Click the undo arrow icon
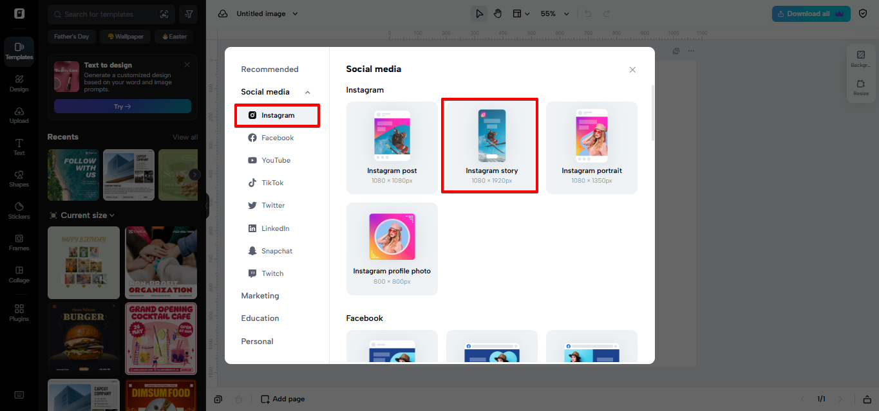879x411 pixels. 587,14
